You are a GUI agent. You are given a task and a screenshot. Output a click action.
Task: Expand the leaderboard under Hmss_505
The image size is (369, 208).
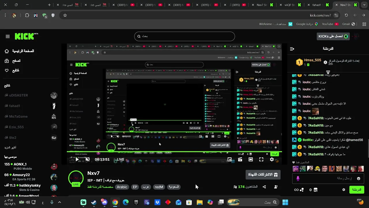(328, 72)
